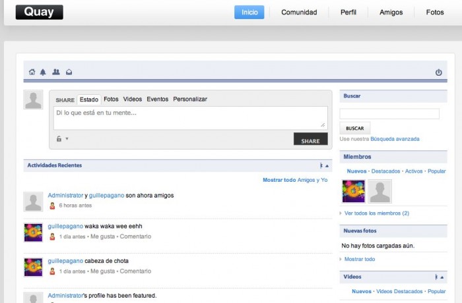Select the Eventos share tab
Image resolution: width=462 pixels, height=303 pixels.
158,99
